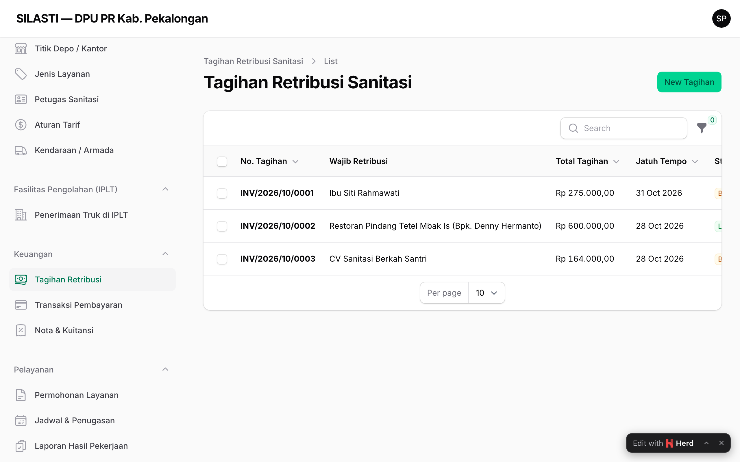Click the search magnifier icon
This screenshot has height=462, width=740.
[x=573, y=128]
